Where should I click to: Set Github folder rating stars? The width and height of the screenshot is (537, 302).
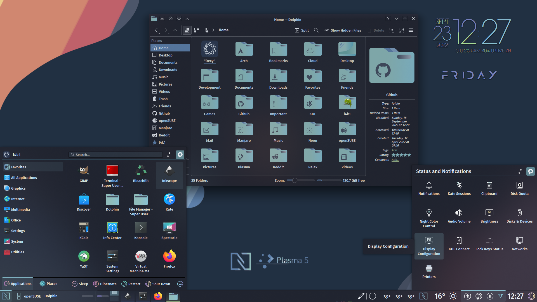pos(401,155)
